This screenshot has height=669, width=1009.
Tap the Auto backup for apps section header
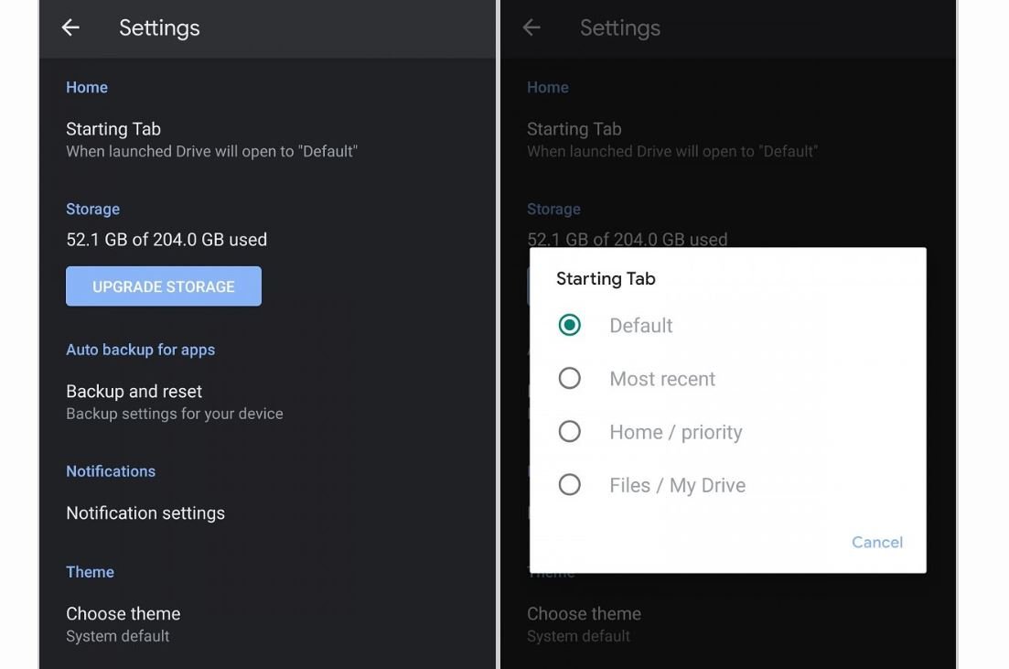click(140, 350)
